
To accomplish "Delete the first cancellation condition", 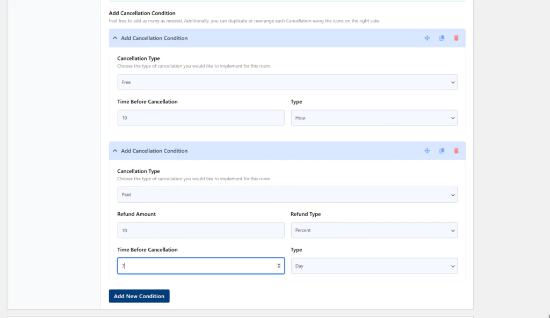I will point(456,38).
